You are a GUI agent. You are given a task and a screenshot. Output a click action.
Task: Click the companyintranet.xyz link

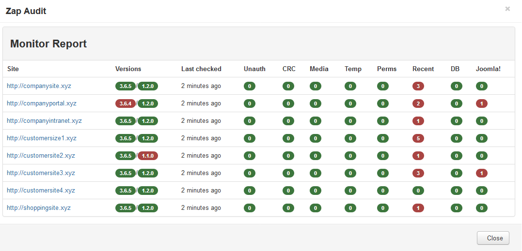coord(44,121)
